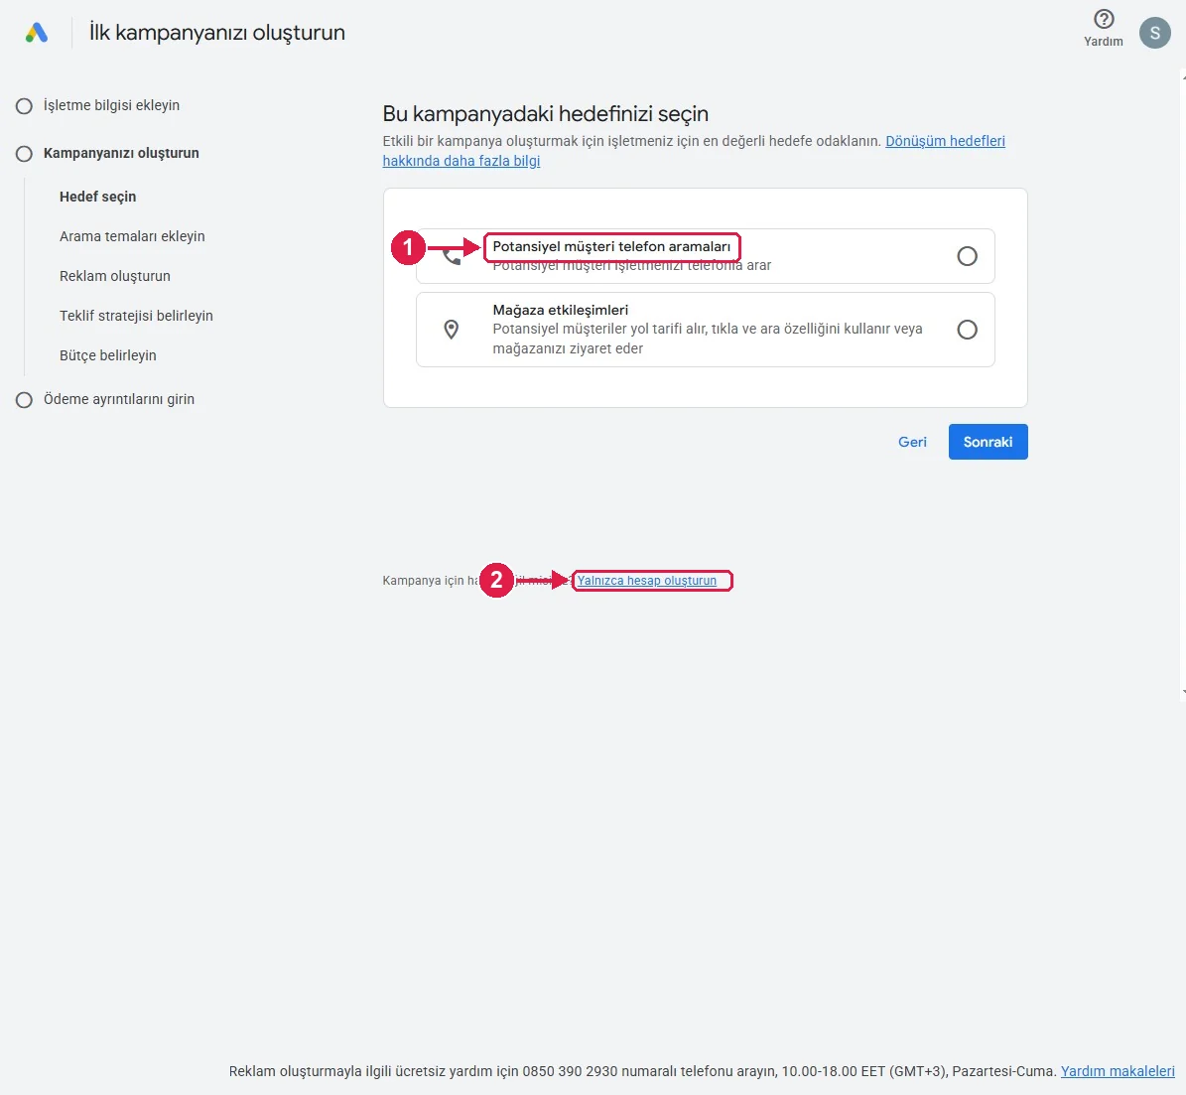Click the İlk kampanyanızı oluşturun header title
Viewport: 1186px width, 1095px height.
click(x=217, y=33)
